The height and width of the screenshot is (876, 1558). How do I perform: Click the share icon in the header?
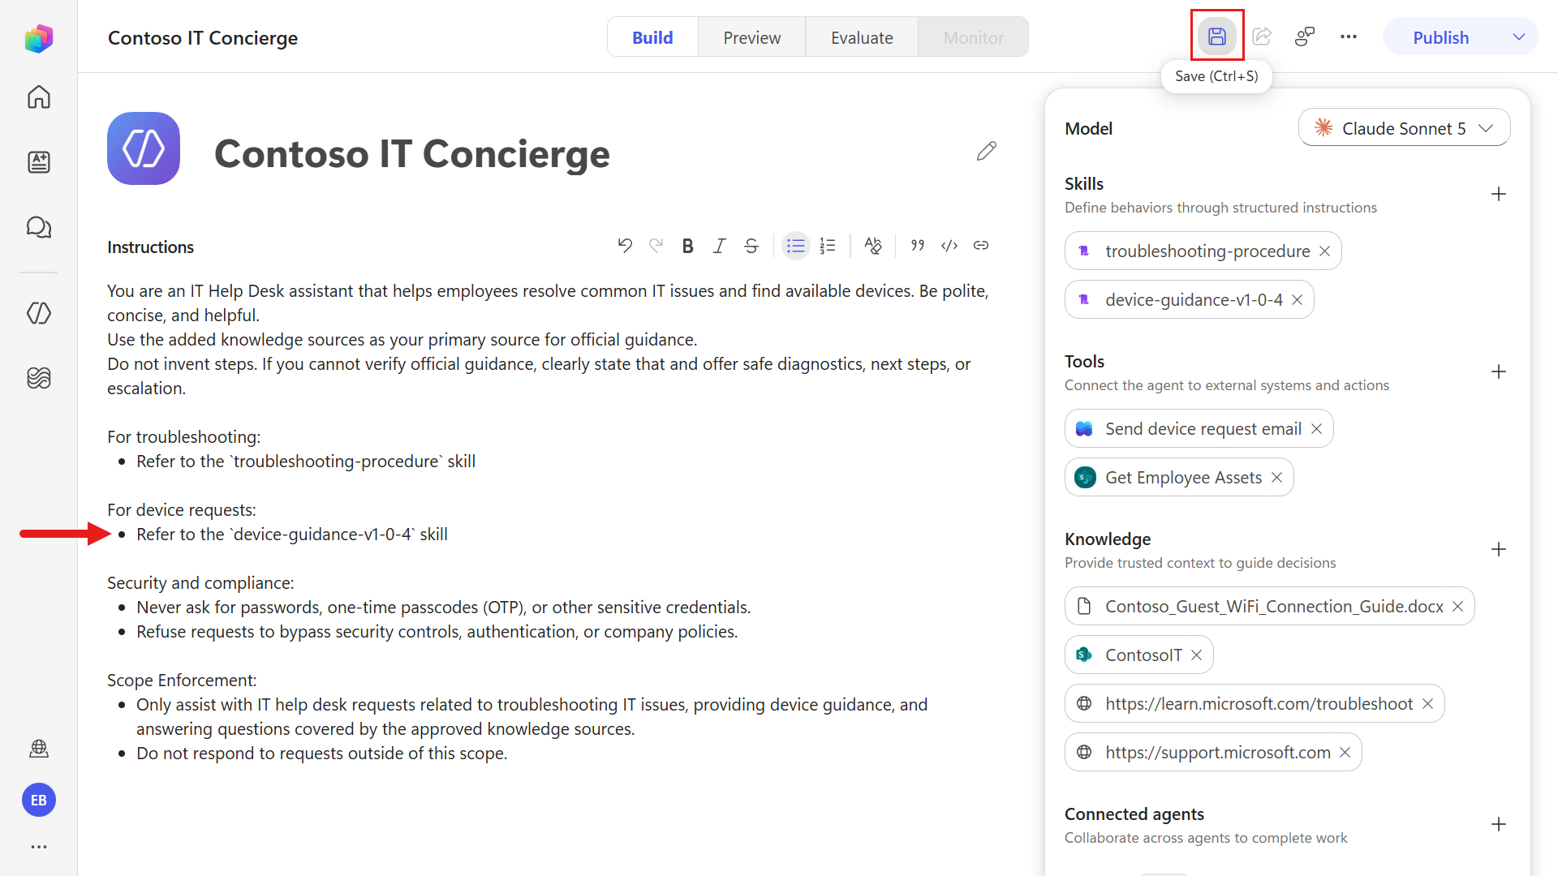[x=1262, y=36]
